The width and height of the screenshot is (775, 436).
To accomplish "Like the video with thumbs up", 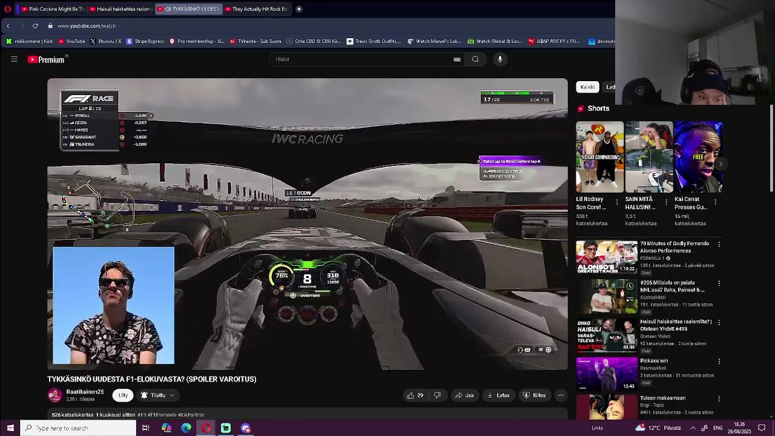I will [x=415, y=395].
